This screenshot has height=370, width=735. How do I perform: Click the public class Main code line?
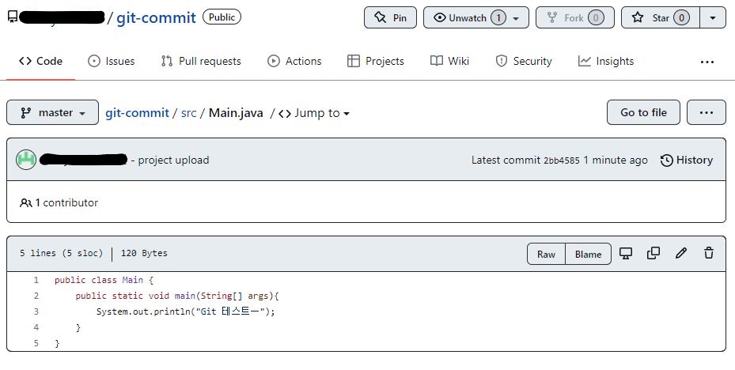tap(104, 280)
